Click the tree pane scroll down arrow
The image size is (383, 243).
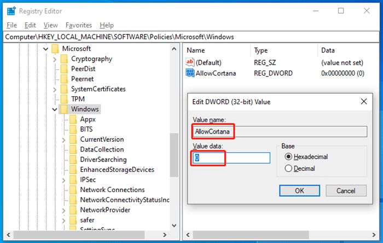(x=174, y=225)
